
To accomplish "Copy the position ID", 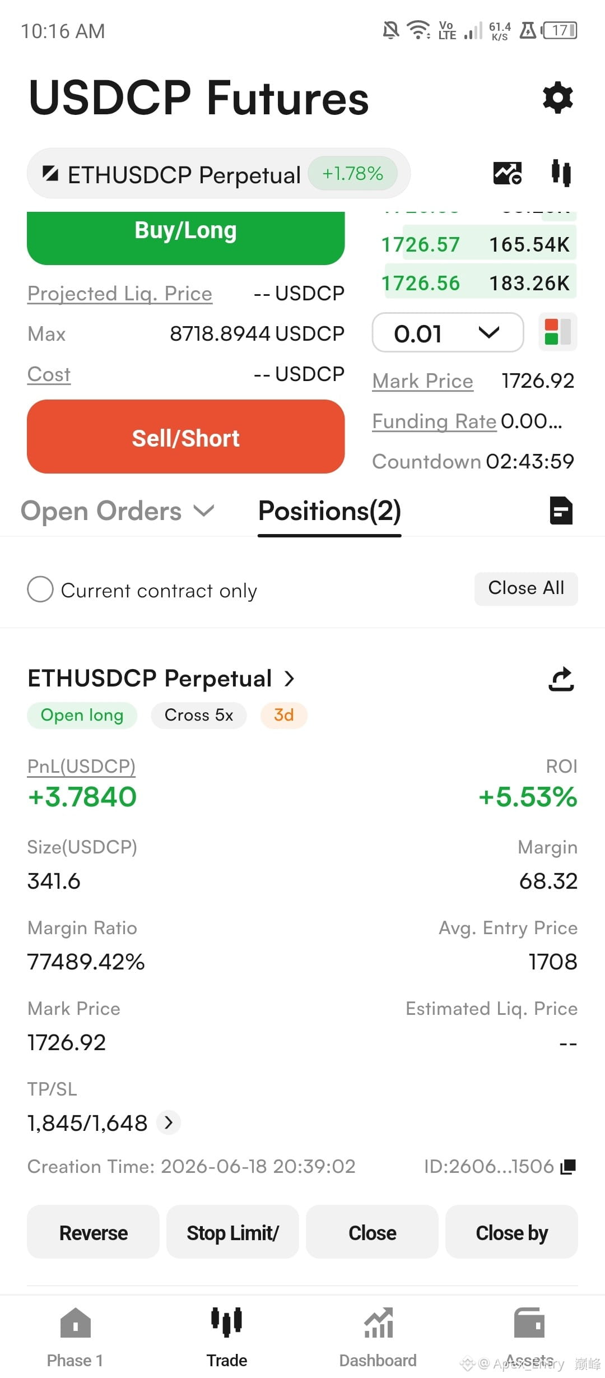I will (568, 1167).
